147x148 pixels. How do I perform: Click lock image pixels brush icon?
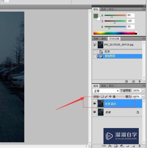[106, 96]
